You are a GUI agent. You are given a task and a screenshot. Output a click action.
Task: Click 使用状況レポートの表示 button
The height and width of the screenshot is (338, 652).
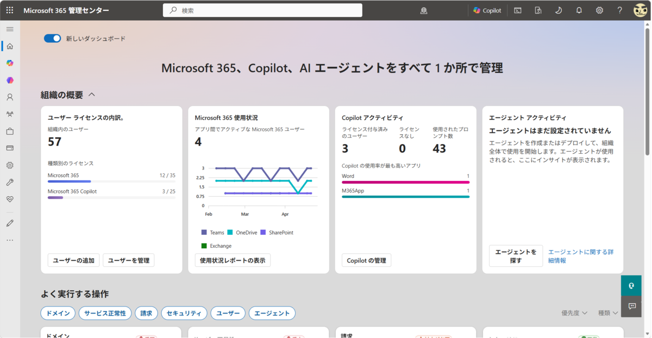tap(233, 260)
